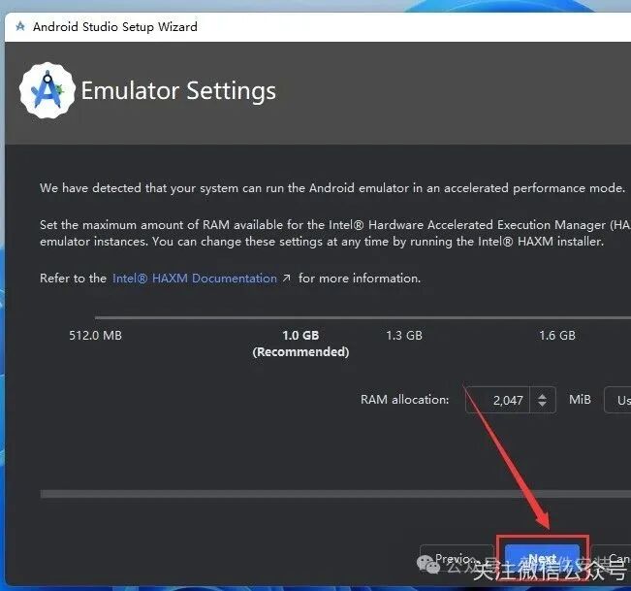Open the Intel HAXM Documentation link
The width and height of the screenshot is (631, 591).
[195, 278]
